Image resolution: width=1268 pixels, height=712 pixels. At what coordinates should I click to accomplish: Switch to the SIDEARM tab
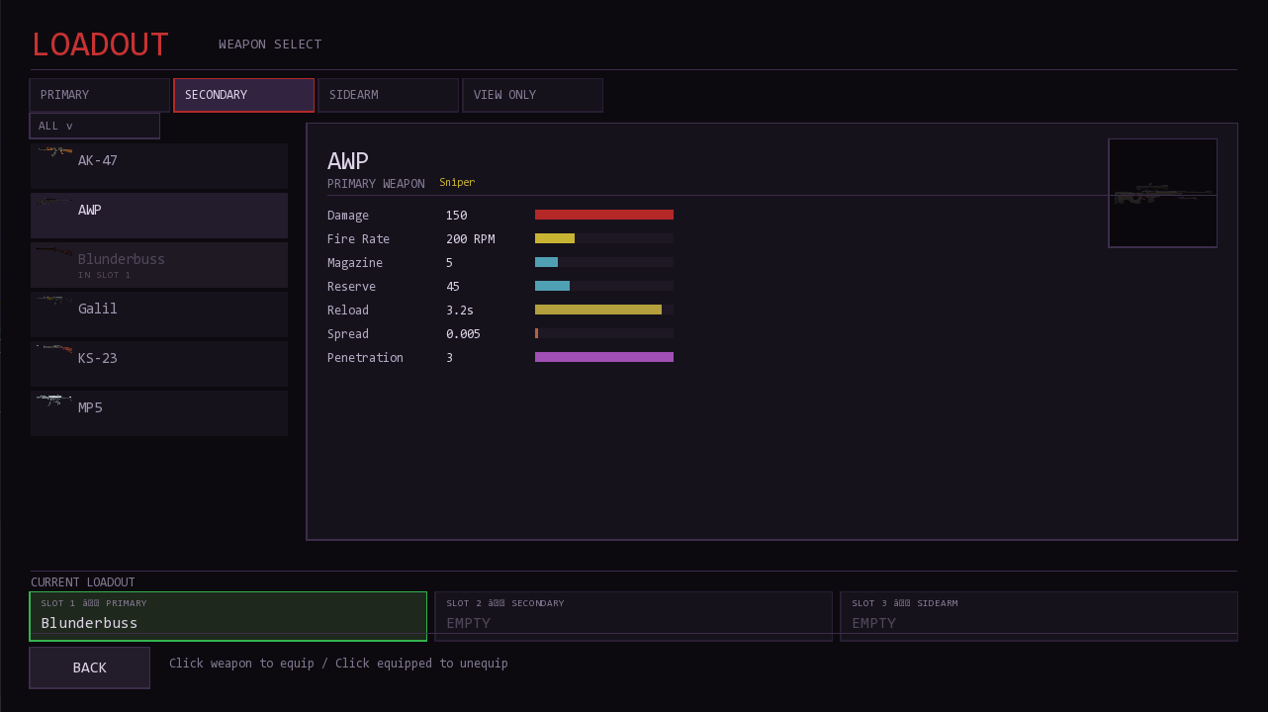tap(389, 95)
